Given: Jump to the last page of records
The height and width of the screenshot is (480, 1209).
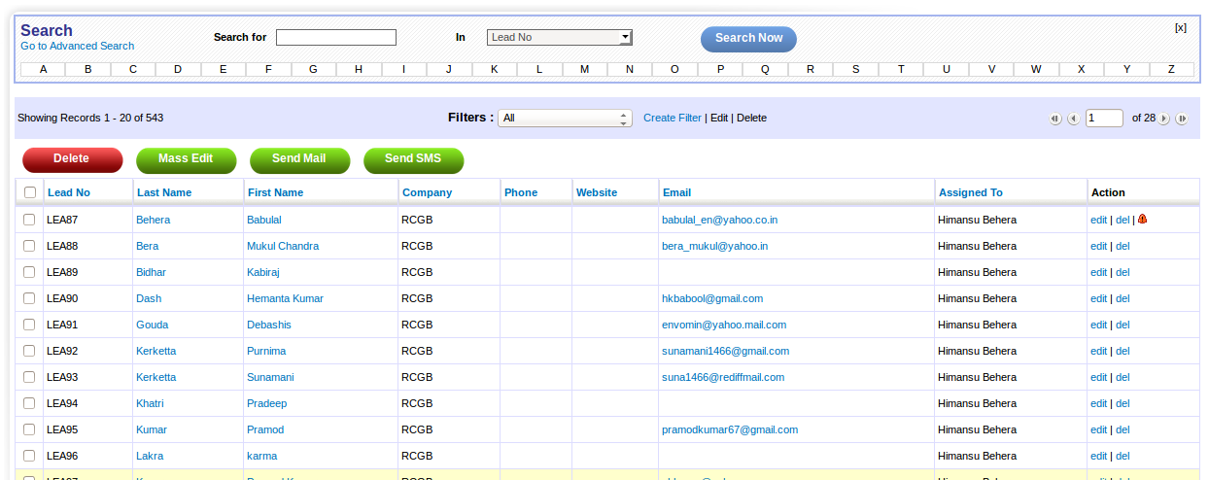Looking at the screenshot, I should coord(1182,119).
